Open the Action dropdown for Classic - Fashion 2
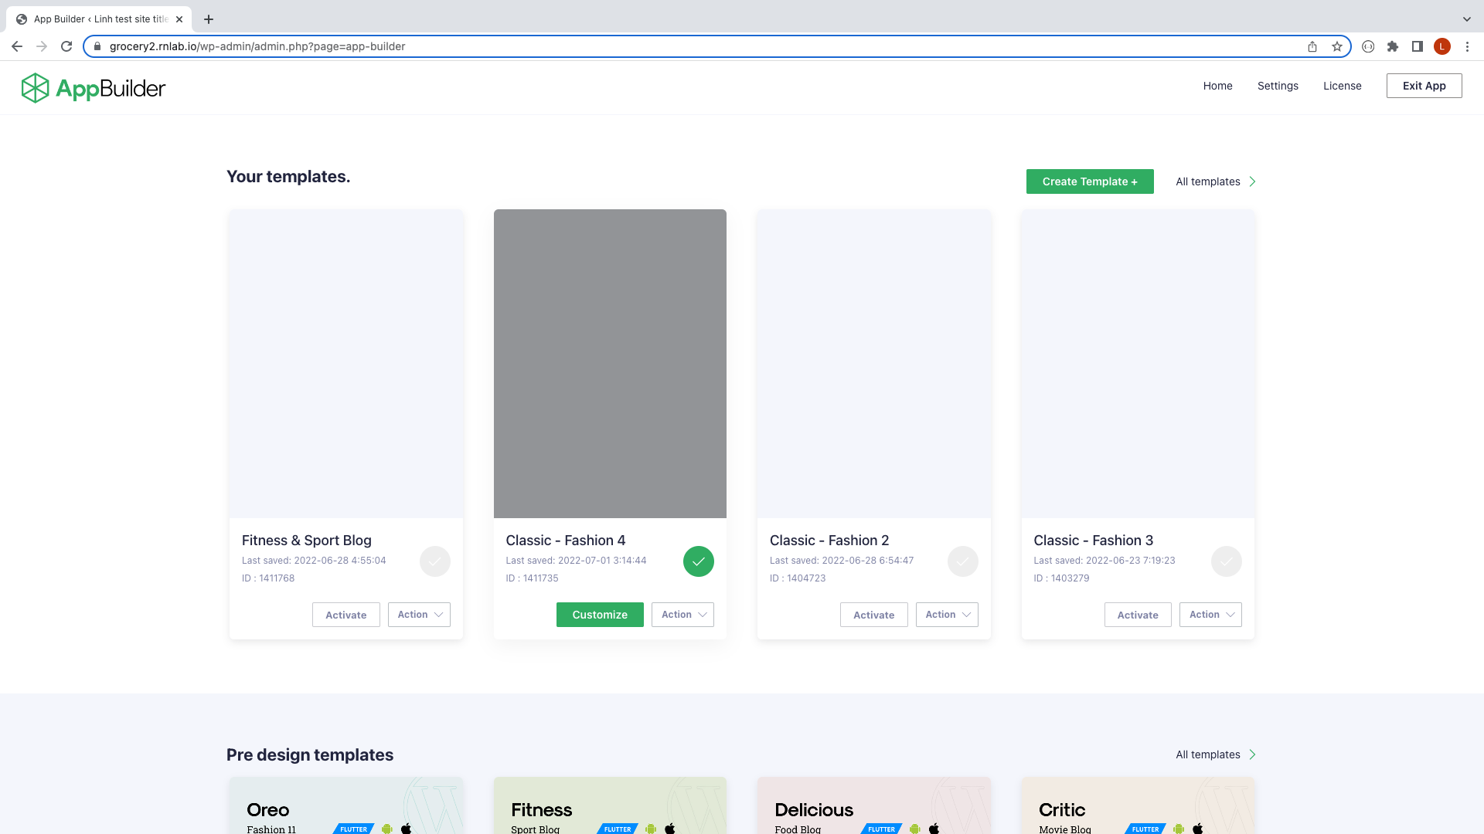This screenshot has width=1484, height=834. [x=946, y=615]
